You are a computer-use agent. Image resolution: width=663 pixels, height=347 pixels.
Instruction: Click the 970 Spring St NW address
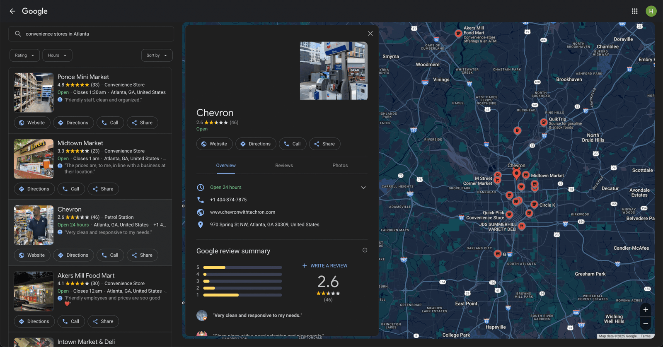click(x=265, y=225)
